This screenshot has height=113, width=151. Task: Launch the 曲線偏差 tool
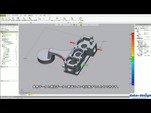click(35, 19)
